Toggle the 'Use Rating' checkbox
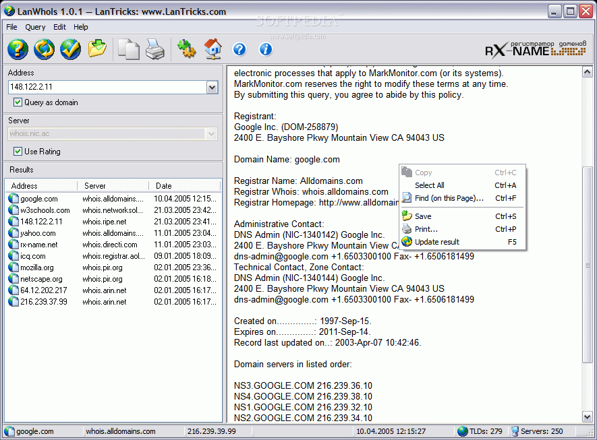597x440 pixels. coord(18,152)
